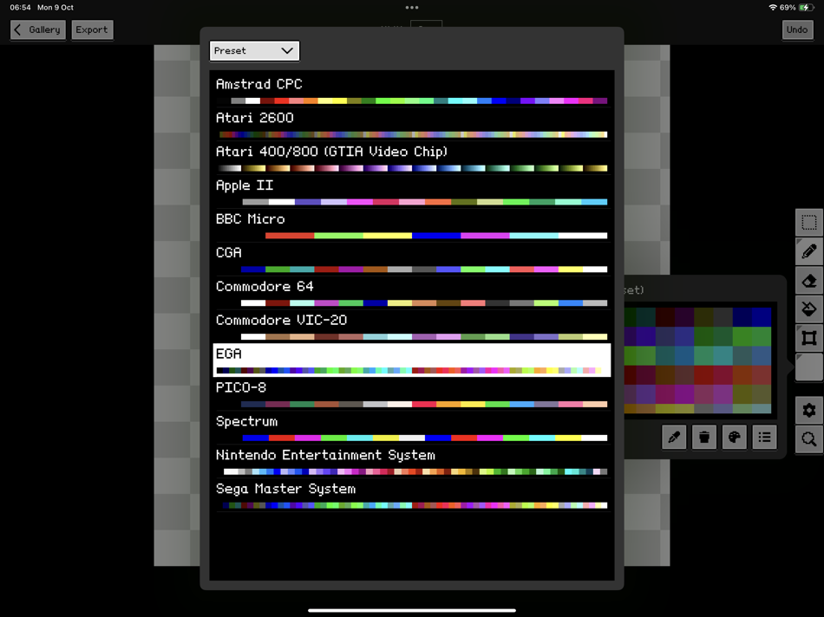Image resolution: width=824 pixels, height=617 pixels.
Task: Tap the three-dot multitasking indicator
Action: point(412,7)
